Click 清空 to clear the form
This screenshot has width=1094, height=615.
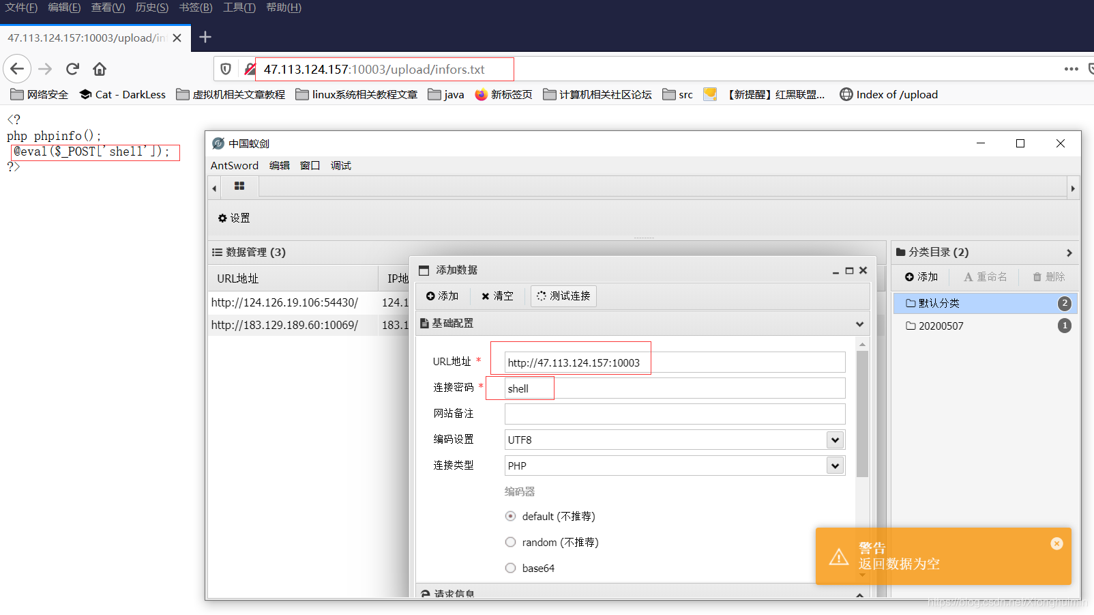(497, 296)
